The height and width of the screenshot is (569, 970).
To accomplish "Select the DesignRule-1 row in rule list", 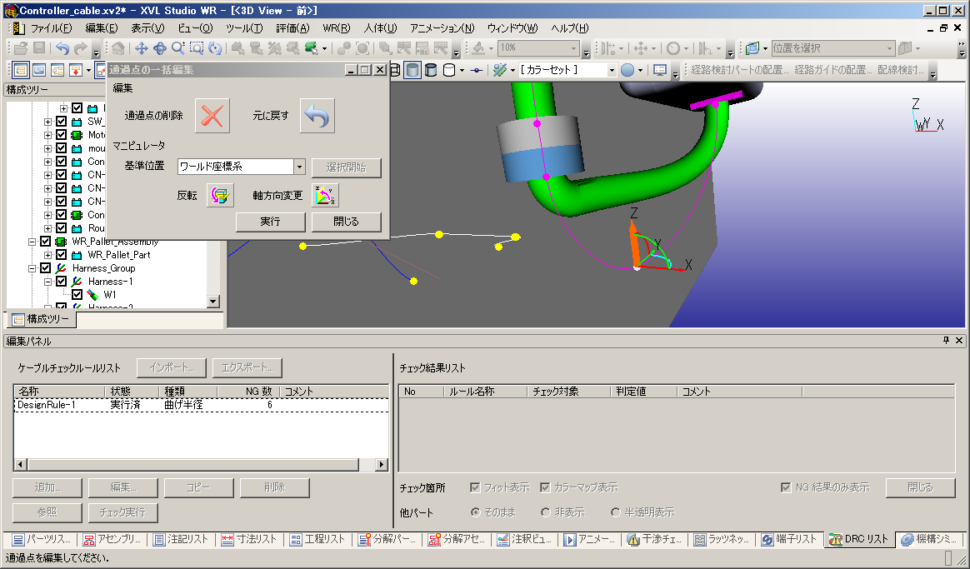I will [x=201, y=405].
